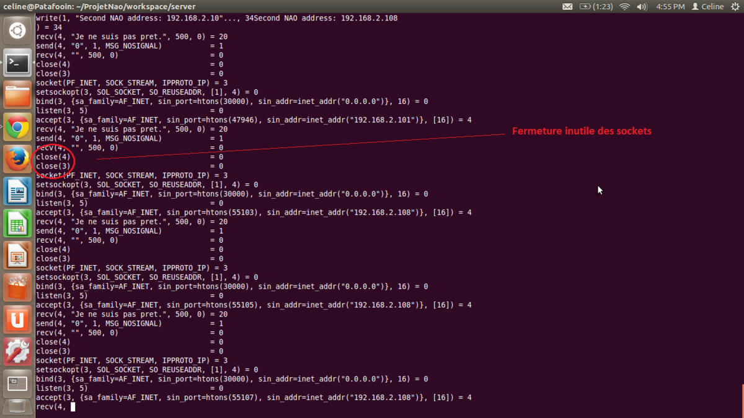
Task: Open LibreOffice Calc from the launcher
Action: pos(17,224)
